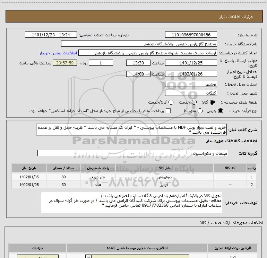Click price validity time 14:00
The height and width of the screenshot is (258, 267).
click(138, 74)
